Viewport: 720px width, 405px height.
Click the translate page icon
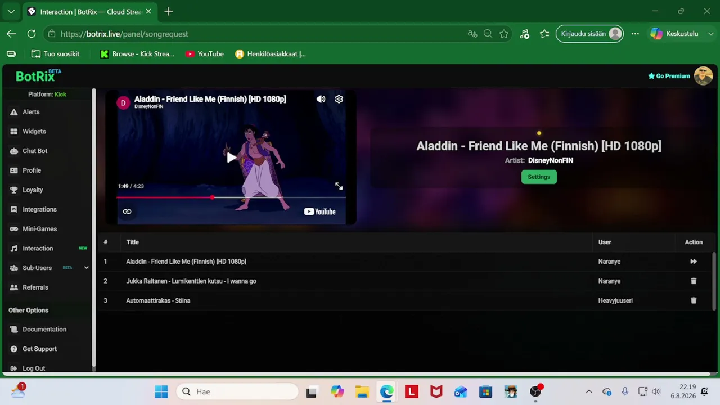point(472,34)
